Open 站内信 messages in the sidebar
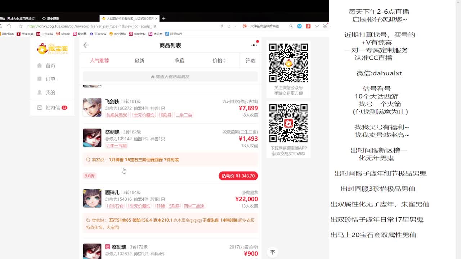The width and height of the screenshot is (461, 259). (53, 108)
